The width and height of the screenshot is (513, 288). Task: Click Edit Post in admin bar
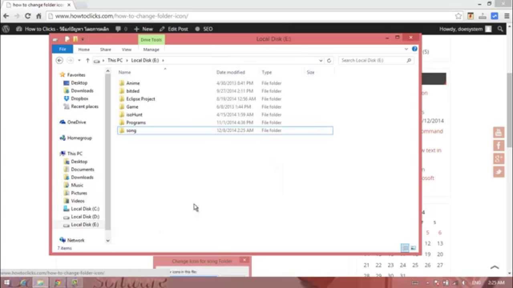[x=174, y=29]
